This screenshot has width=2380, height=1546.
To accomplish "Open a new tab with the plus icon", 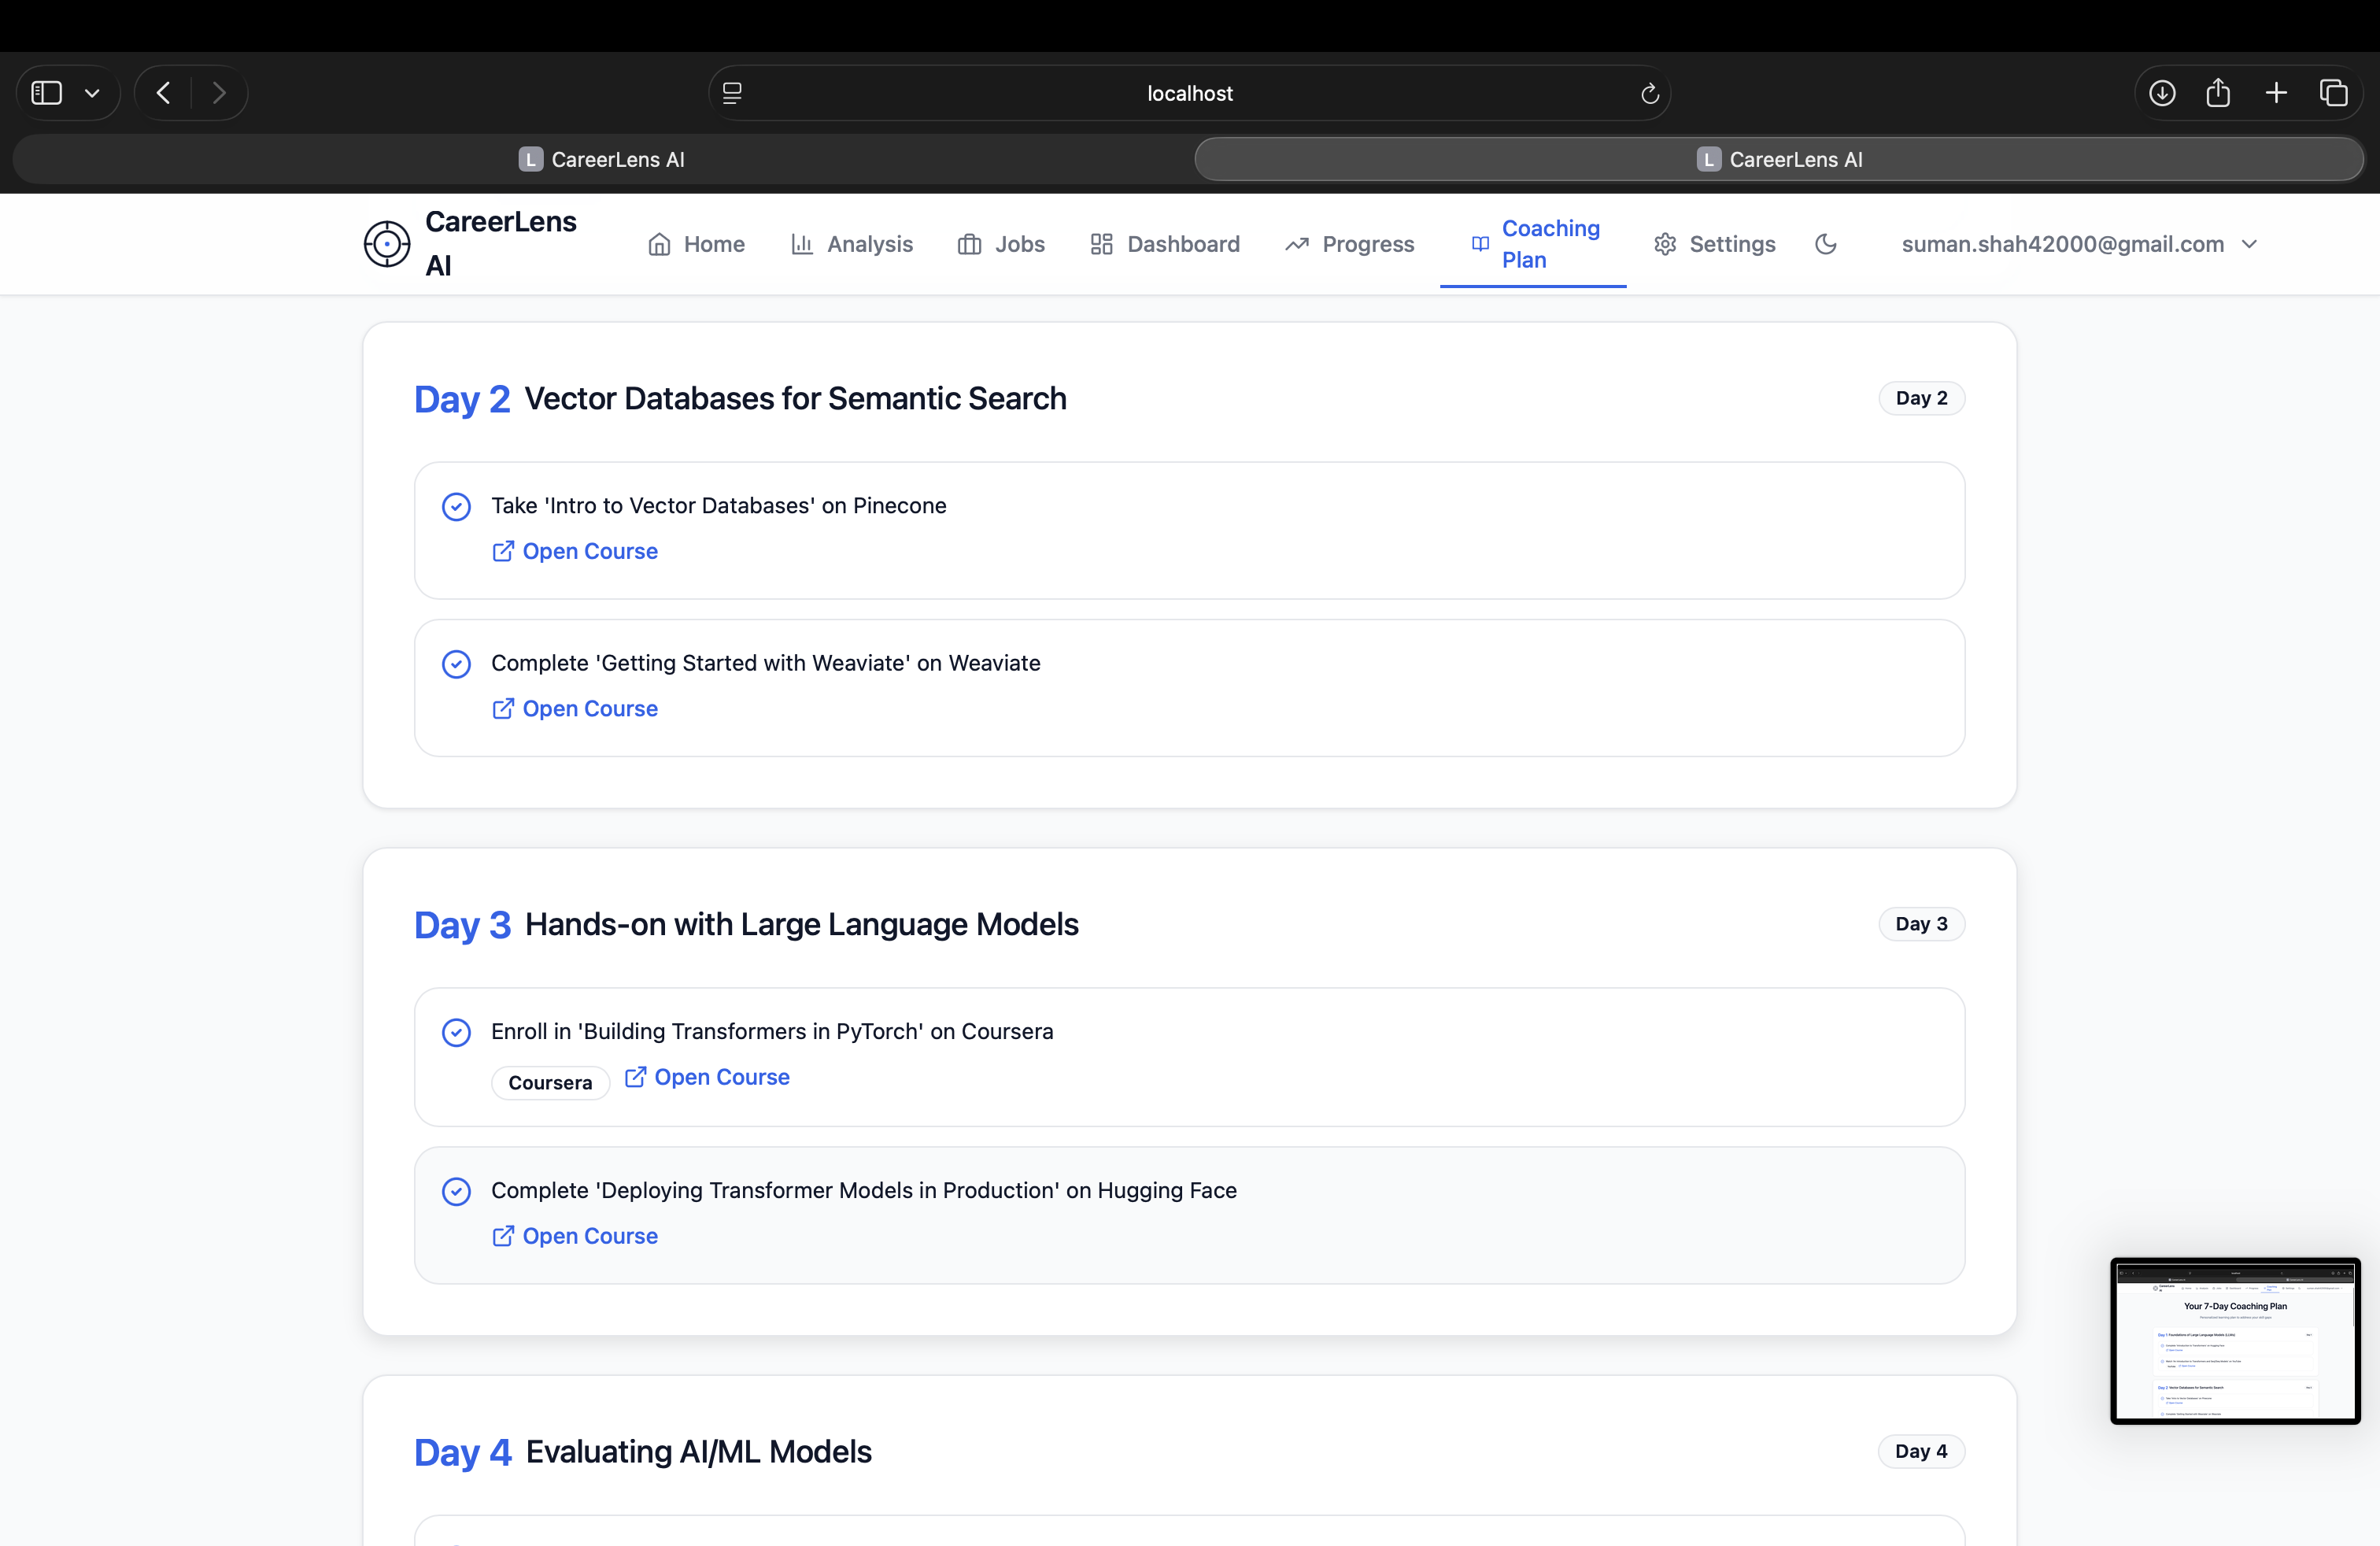I will tap(2276, 93).
